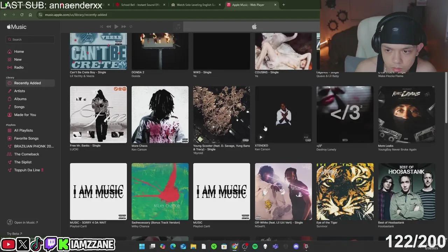Show Songs in the Library
The height and width of the screenshot is (252, 448).
click(x=19, y=107)
